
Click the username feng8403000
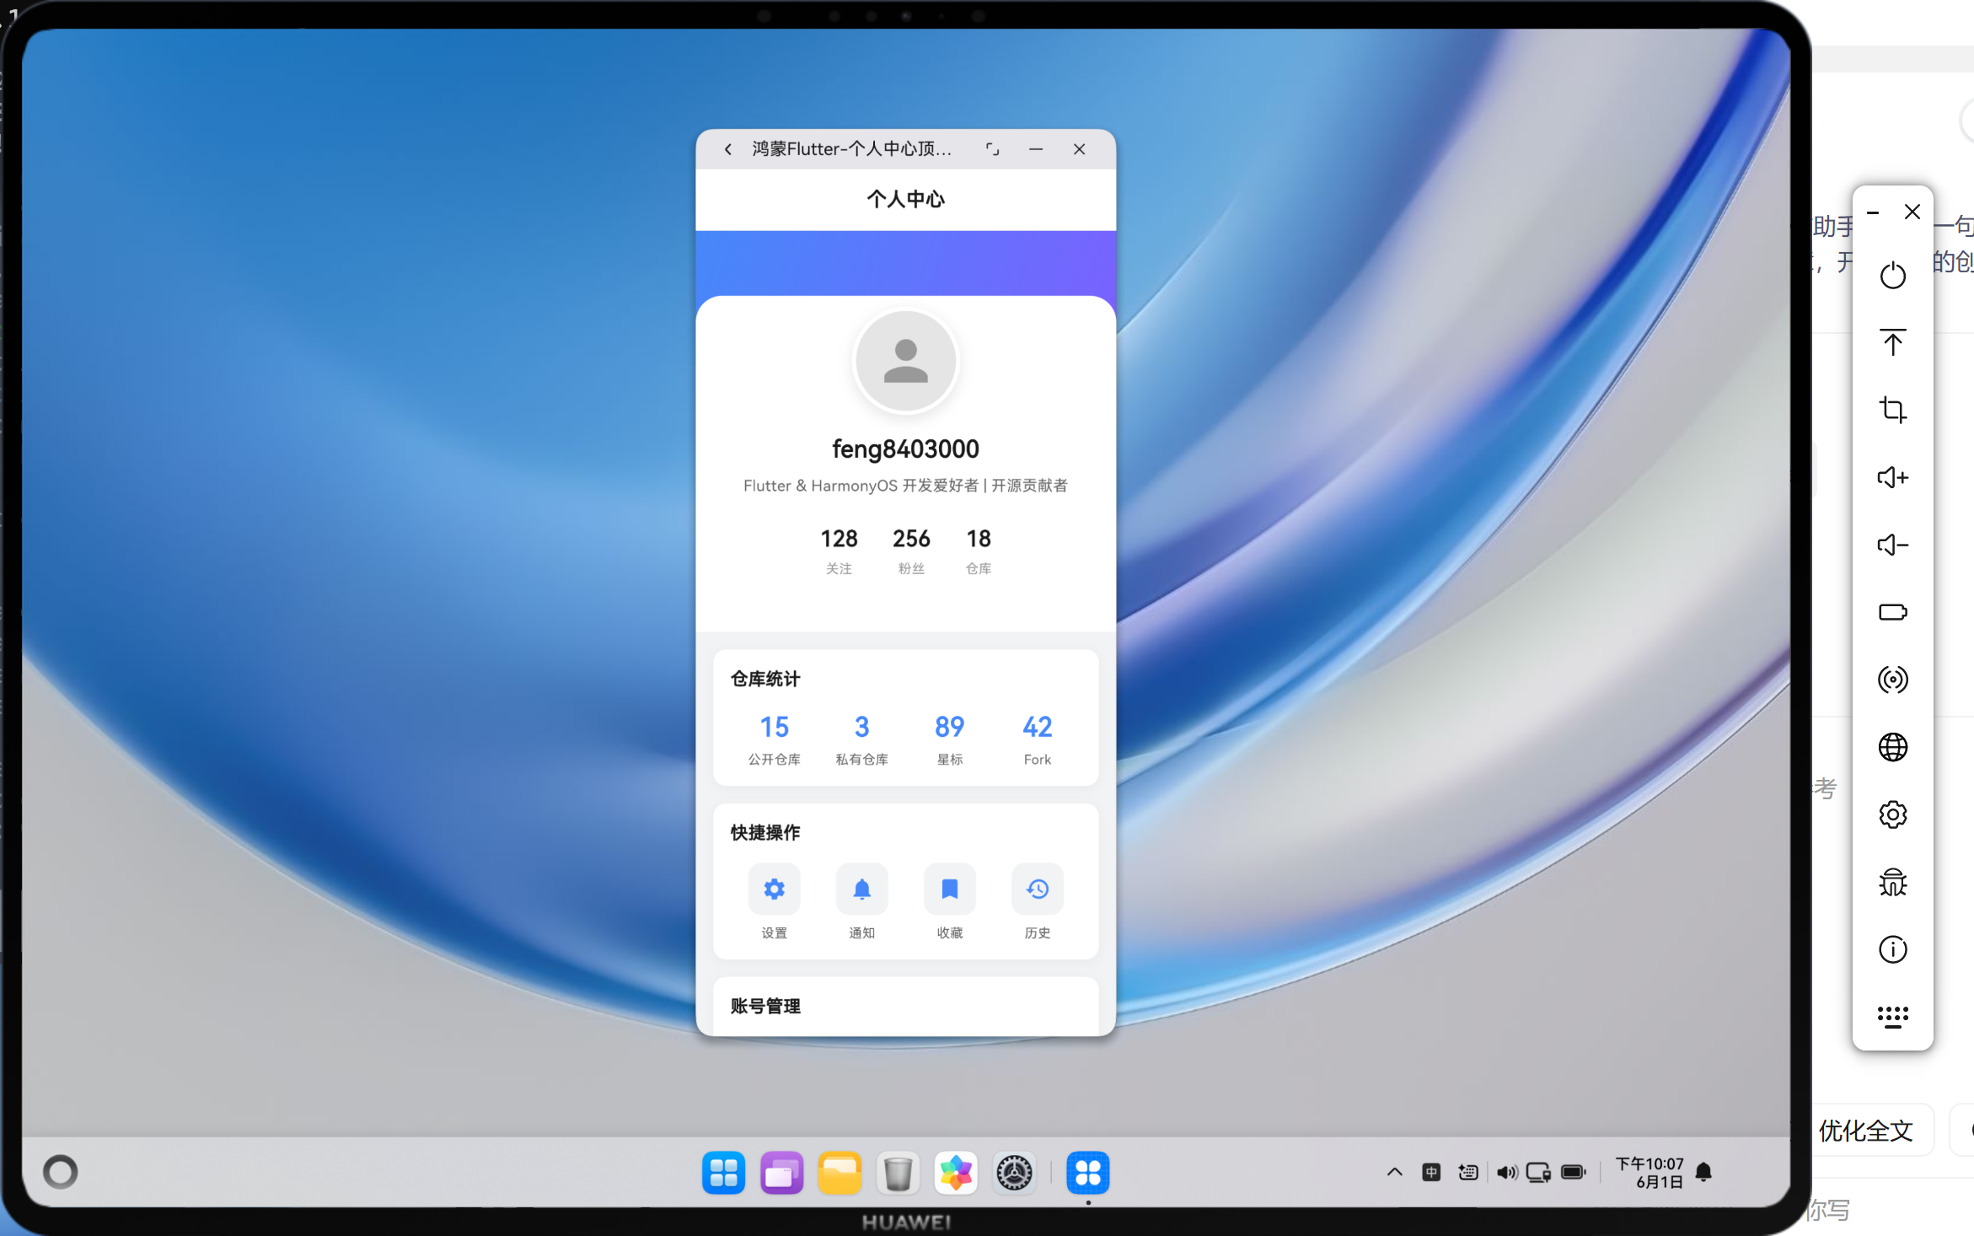pyautogui.click(x=905, y=449)
